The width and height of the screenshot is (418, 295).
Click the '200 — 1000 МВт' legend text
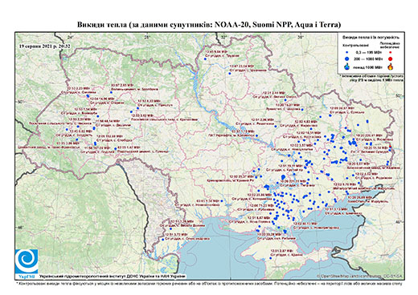pos(368,59)
